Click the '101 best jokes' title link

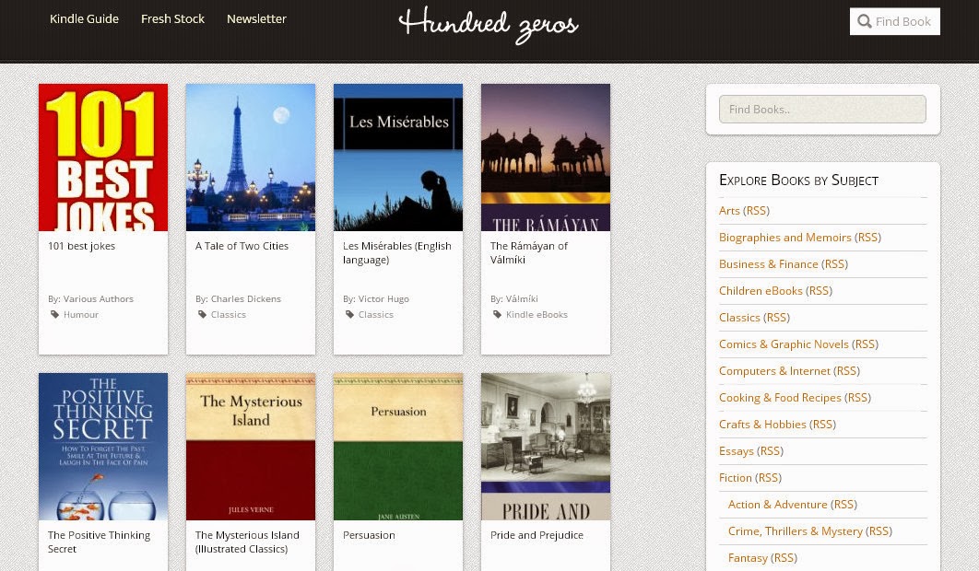[81, 246]
